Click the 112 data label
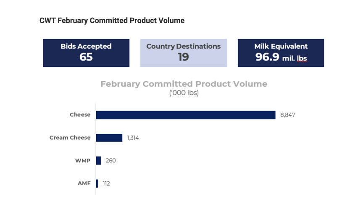This screenshot has width=363, height=212. 106,183
